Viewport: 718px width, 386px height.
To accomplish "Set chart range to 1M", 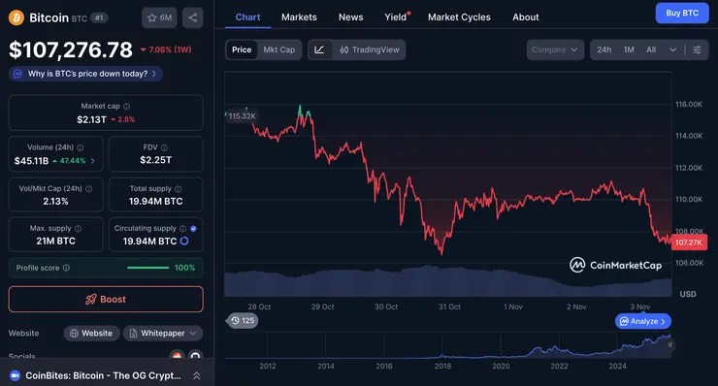I will tap(629, 49).
